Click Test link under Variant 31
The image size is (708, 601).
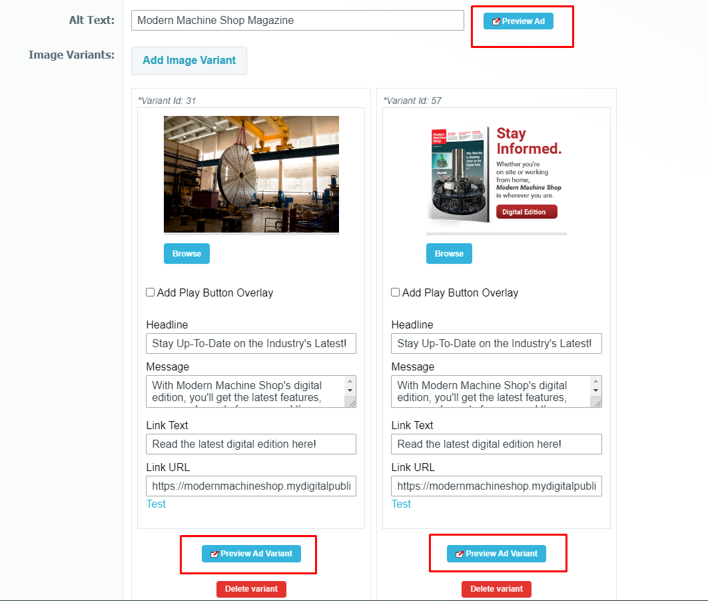coord(156,504)
